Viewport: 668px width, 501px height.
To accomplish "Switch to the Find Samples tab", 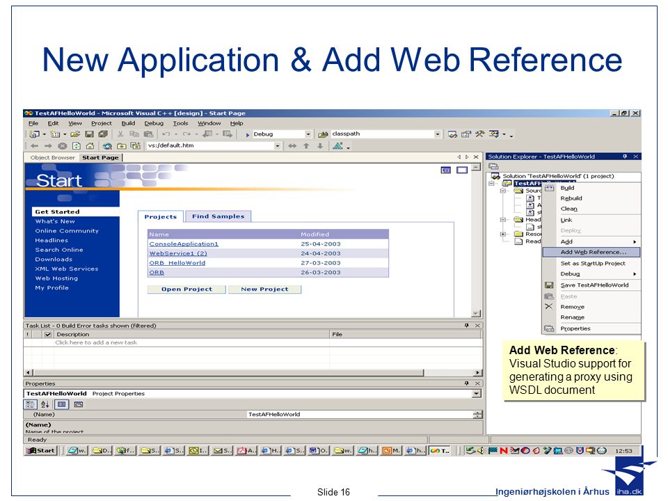I will pos(218,216).
